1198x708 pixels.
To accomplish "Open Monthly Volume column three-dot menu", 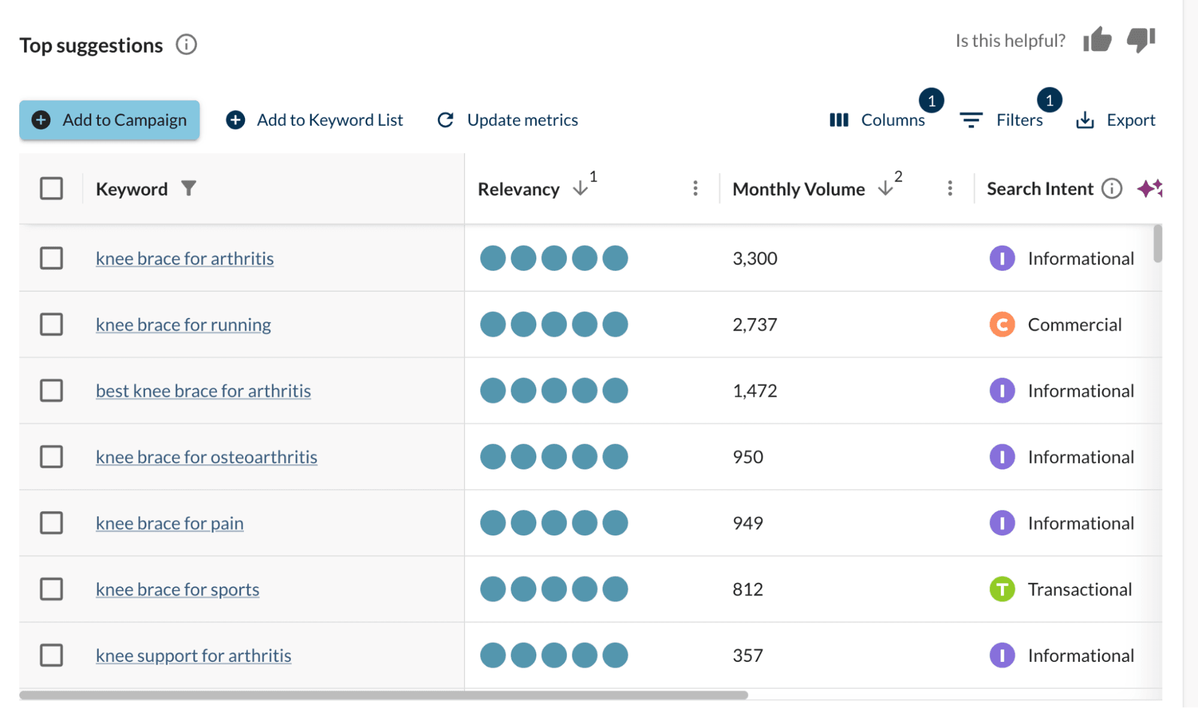I will pyautogui.click(x=950, y=189).
